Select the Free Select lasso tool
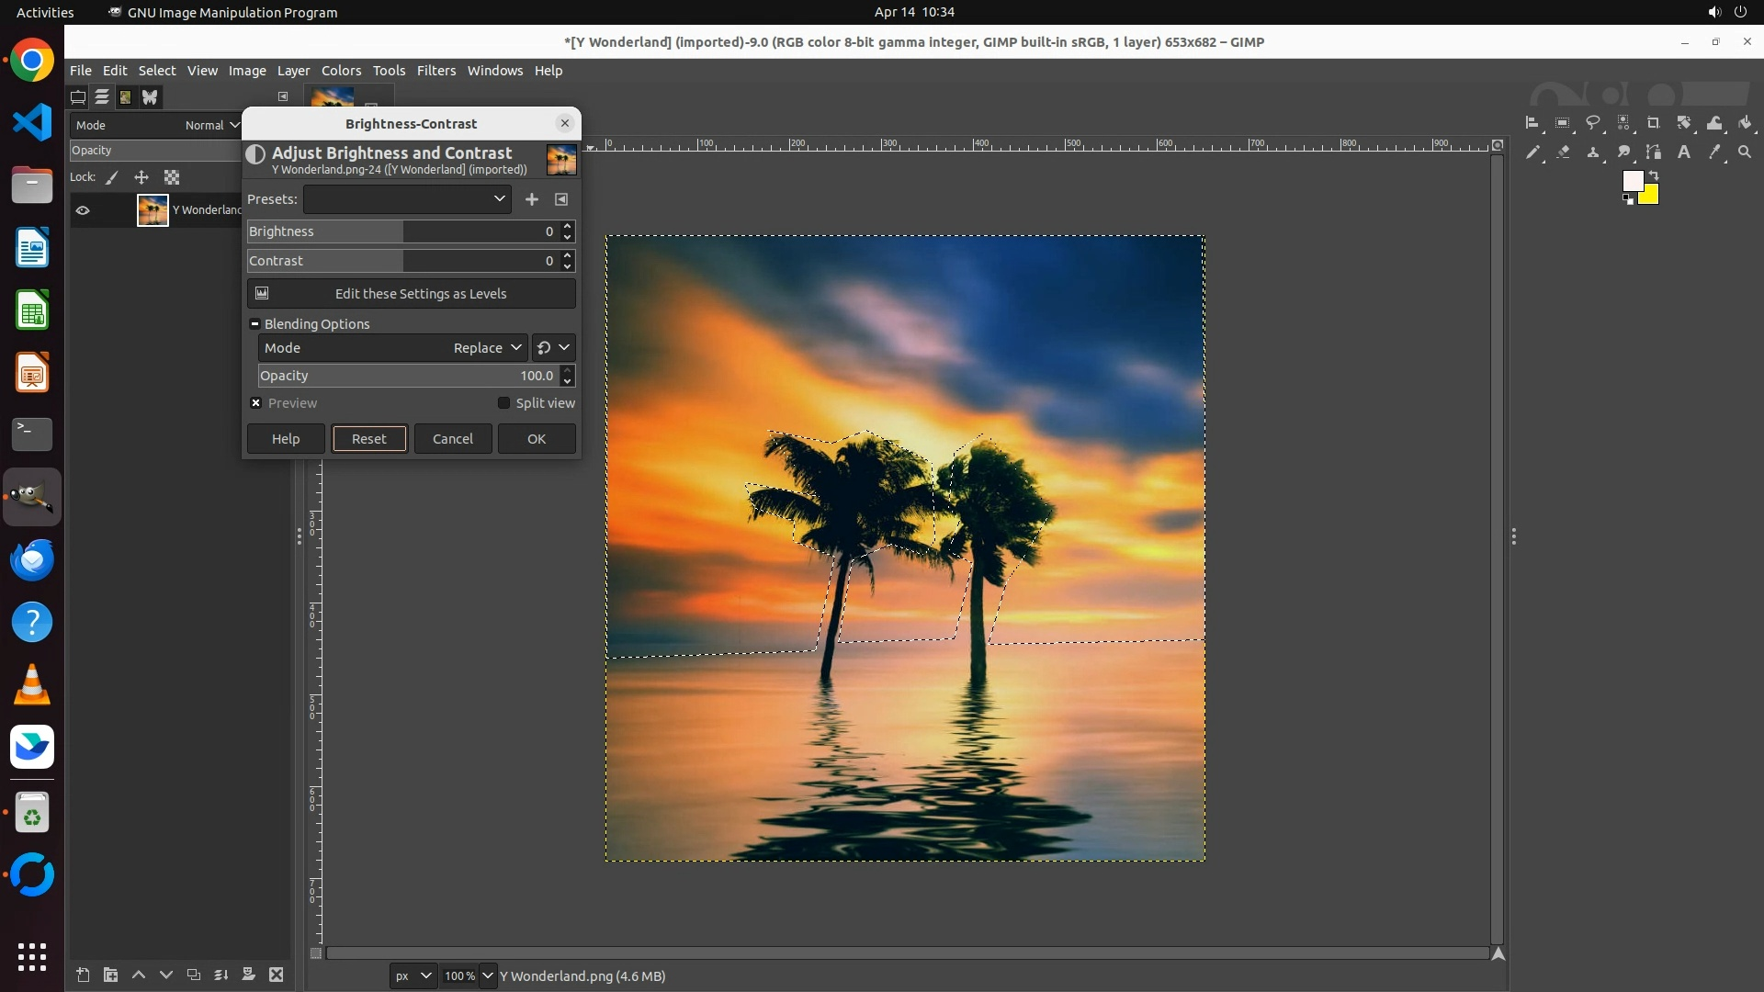 point(1593,122)
